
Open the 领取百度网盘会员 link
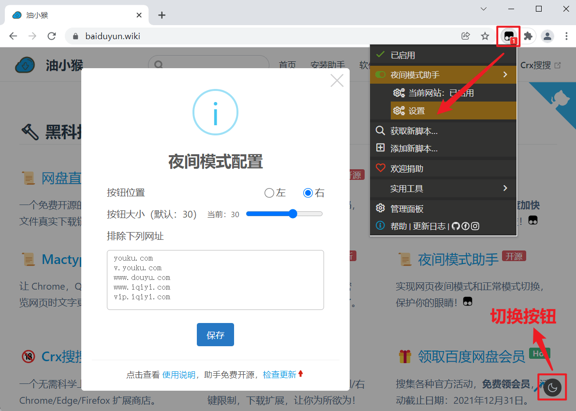click(472, 356)
